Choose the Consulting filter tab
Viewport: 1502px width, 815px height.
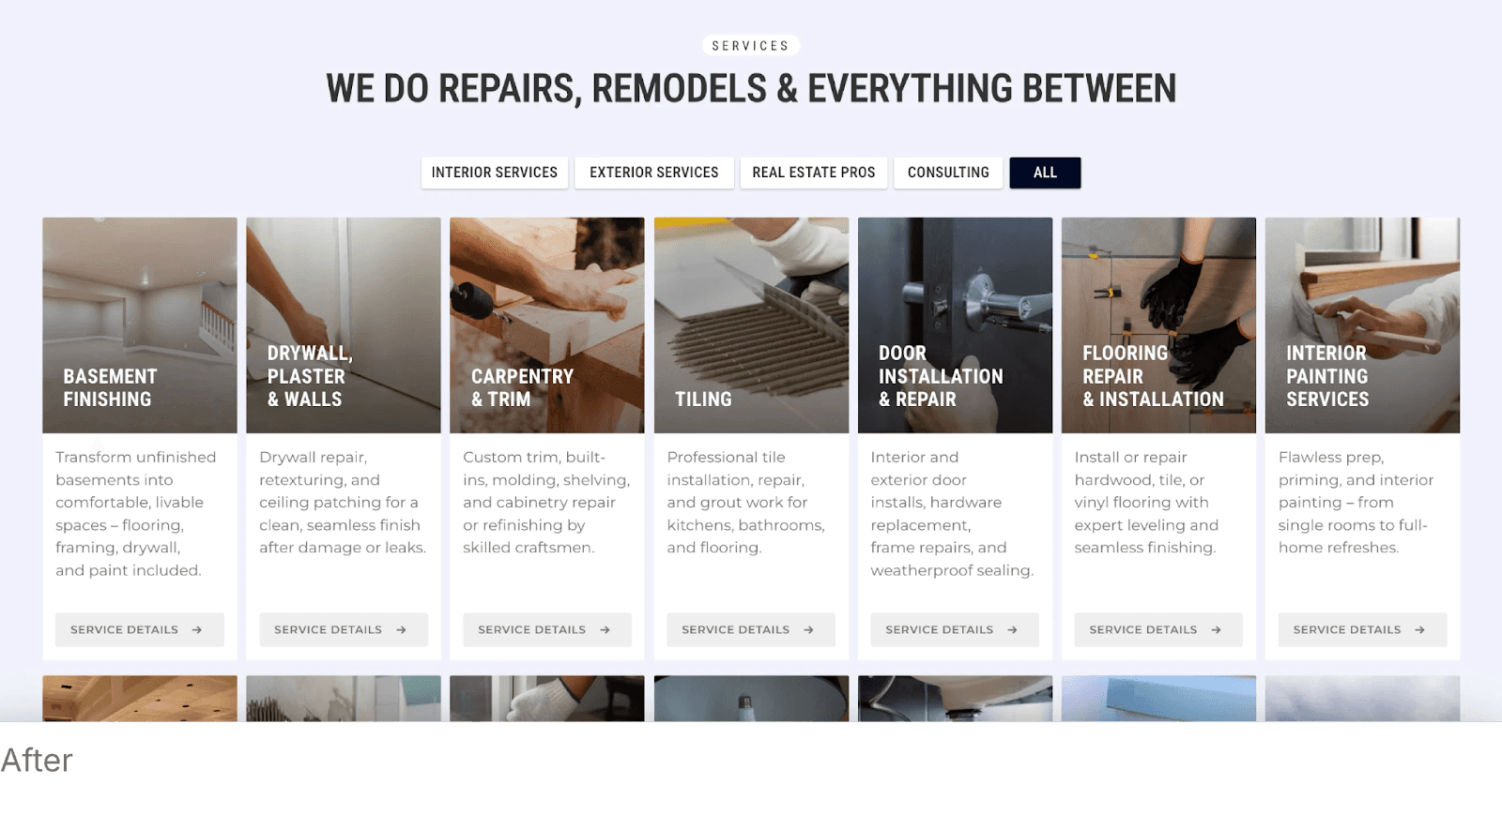pyautogui.click(x=948, y=173)
